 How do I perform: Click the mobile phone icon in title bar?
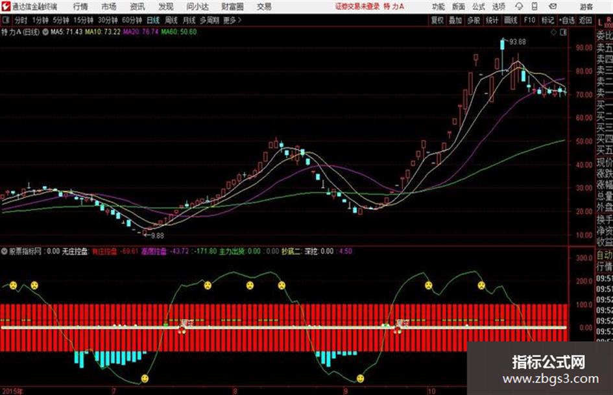point(535,6)
